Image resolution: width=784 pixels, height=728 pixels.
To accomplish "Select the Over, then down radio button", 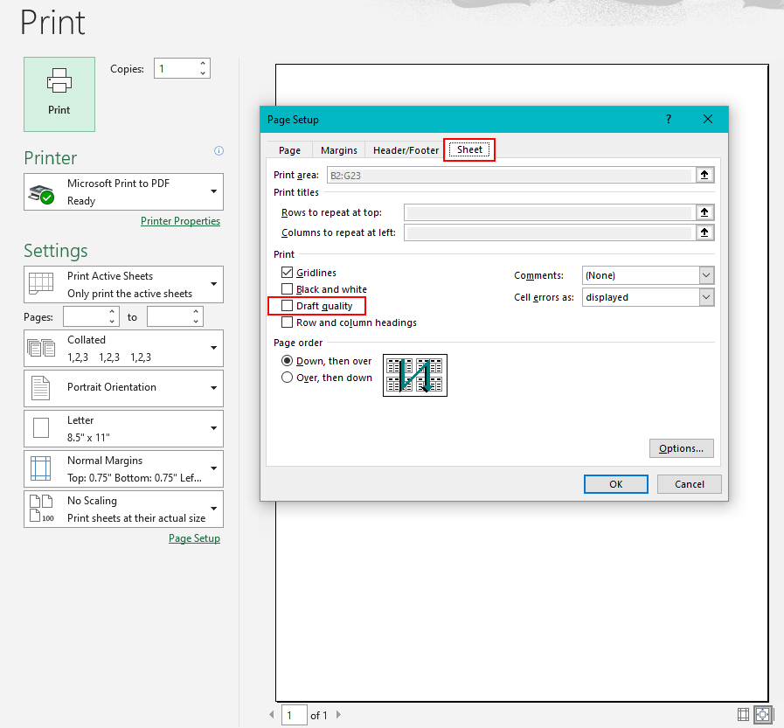I will tap(287, 377).
